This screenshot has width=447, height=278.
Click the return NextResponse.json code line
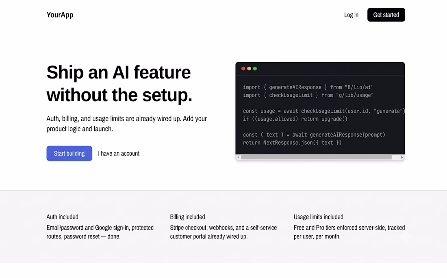[x=292, y=143]
